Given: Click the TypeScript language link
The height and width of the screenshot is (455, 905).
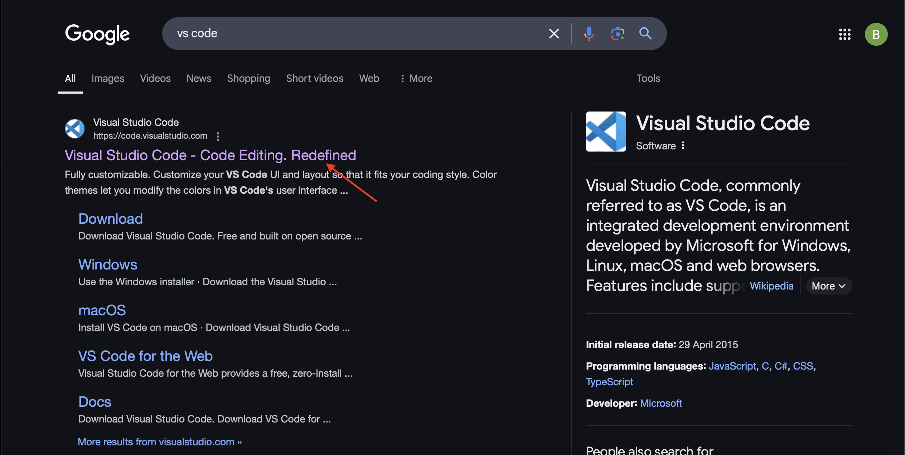Looking at the screenshot, I should [609, 382].
